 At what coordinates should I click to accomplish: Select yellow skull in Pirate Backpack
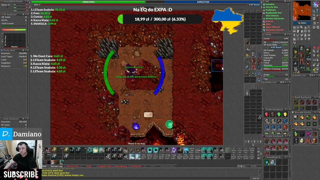point(285,114)
